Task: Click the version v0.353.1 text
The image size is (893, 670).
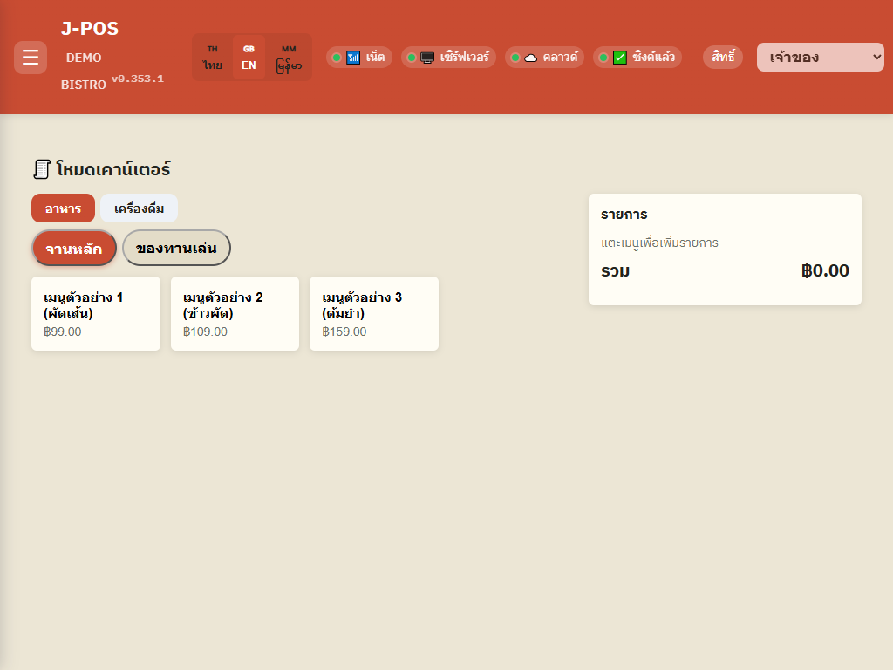Action: point(138,79)
